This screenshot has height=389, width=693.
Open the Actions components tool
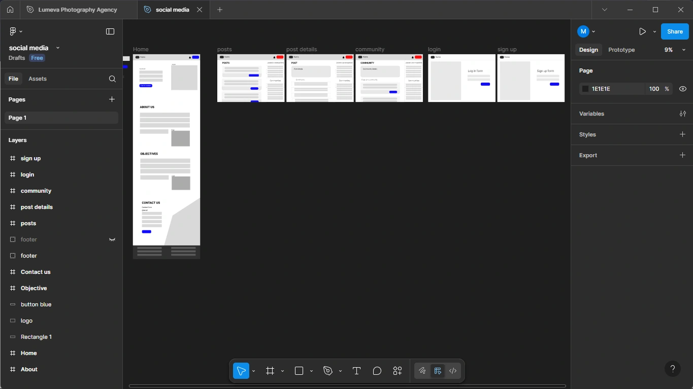398,371
